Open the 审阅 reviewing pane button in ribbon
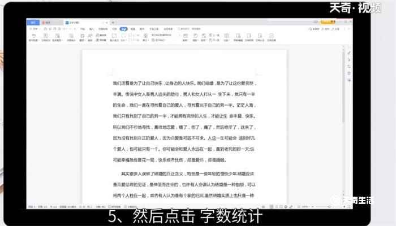The width and height of the screenshot is (396, 226). click(185, 37)
